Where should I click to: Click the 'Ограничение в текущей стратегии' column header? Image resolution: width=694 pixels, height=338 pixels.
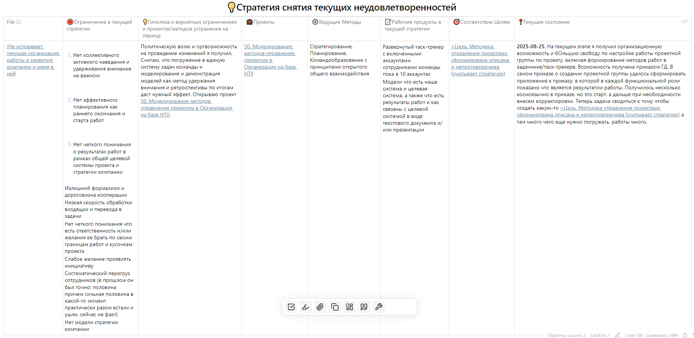[x=99, y=25]
